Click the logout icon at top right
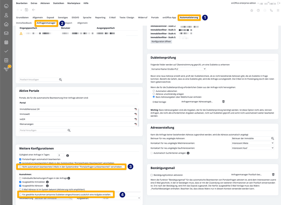The width and height of the screenshot is (281, 205). [279, 3]
